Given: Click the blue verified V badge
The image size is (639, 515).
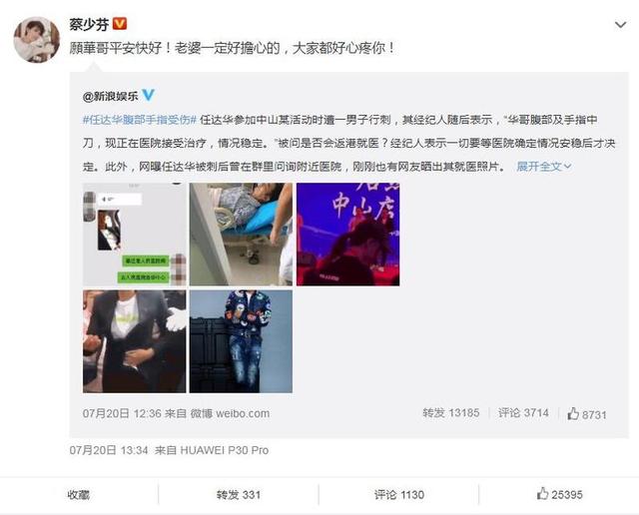Looking at the screenshot, I should click(x=148, y=96).
